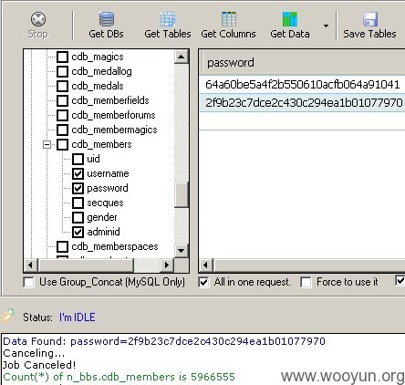Click the Get Data icon
This screenshot has height=385, width=405.
click(289, 19)
